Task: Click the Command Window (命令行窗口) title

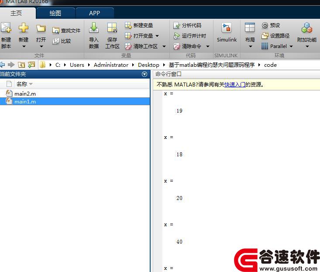Action: 169,74
